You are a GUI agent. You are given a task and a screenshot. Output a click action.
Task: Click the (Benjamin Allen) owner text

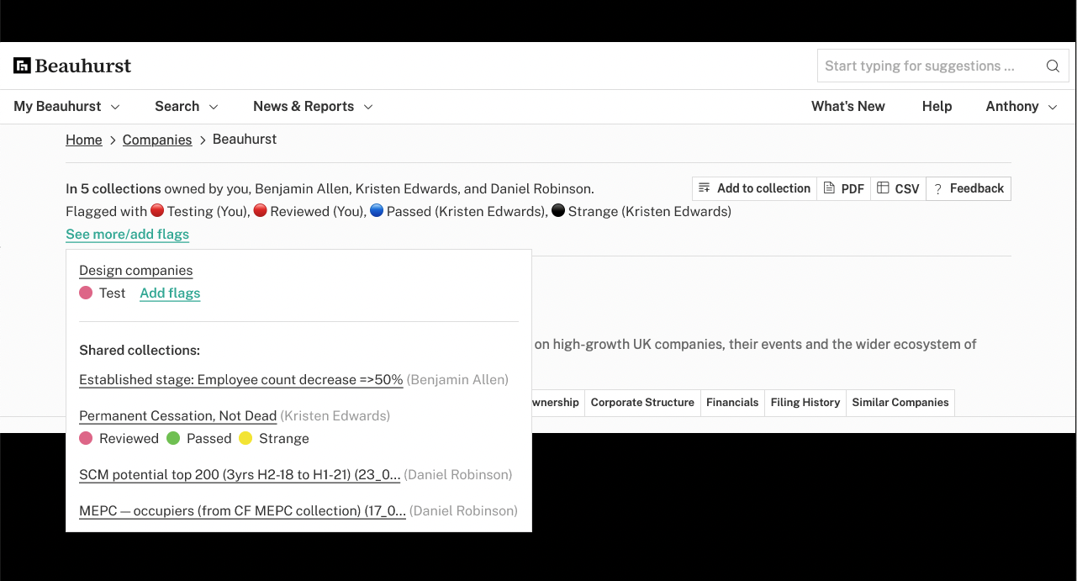457,380
